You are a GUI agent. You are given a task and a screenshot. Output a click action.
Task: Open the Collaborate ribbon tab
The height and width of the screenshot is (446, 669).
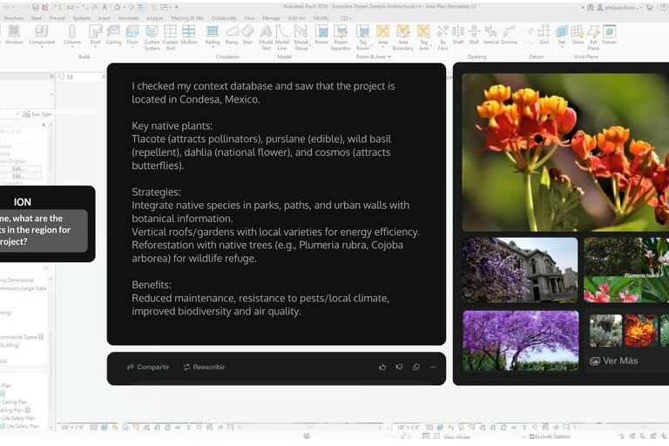coord(224,18)
